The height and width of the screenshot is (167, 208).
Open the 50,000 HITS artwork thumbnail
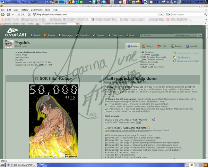click(x=53, y=121)
